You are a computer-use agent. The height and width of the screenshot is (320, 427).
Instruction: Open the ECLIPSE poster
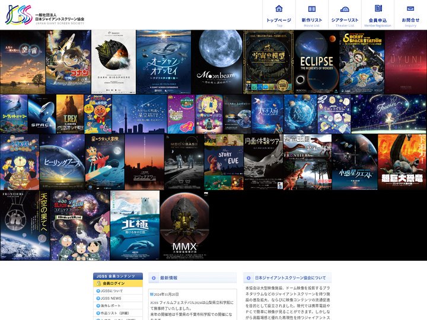(x=317, y=62)
